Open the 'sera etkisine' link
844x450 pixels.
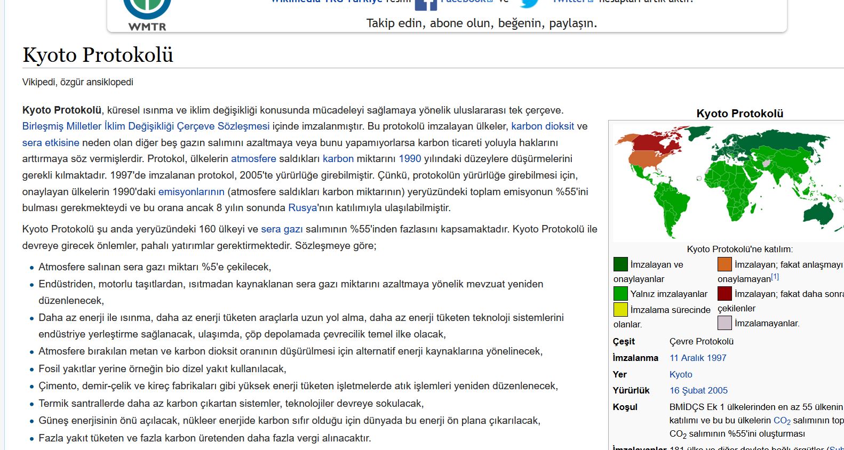pos(51,143)
